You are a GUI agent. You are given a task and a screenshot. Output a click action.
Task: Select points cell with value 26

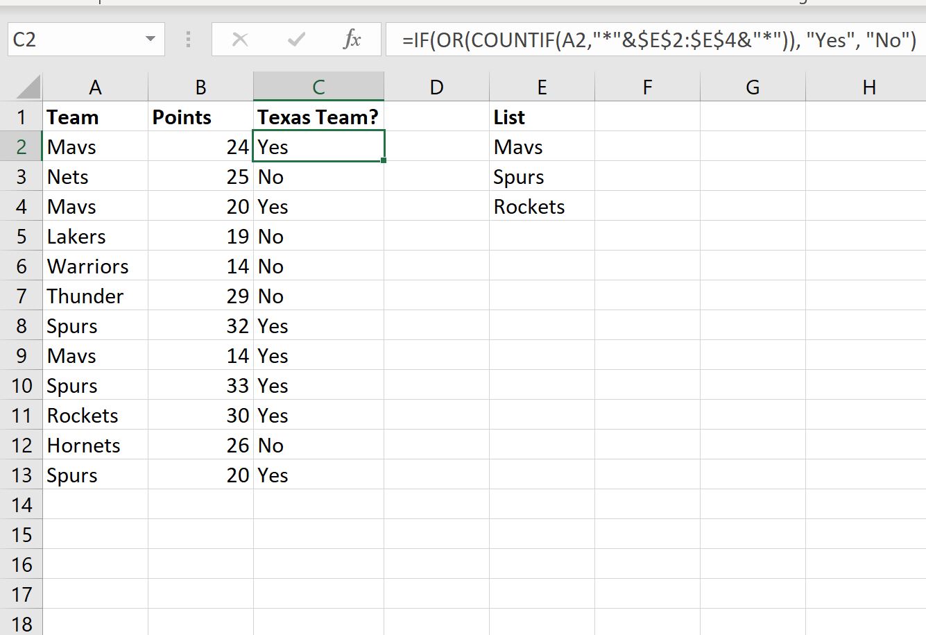[x=200, y=445]
